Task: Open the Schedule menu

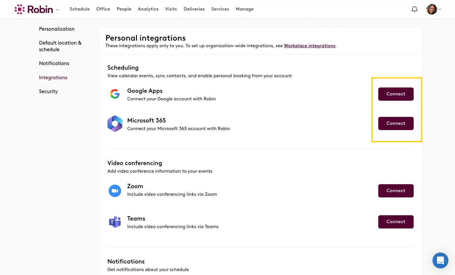Action: point(80,9)
